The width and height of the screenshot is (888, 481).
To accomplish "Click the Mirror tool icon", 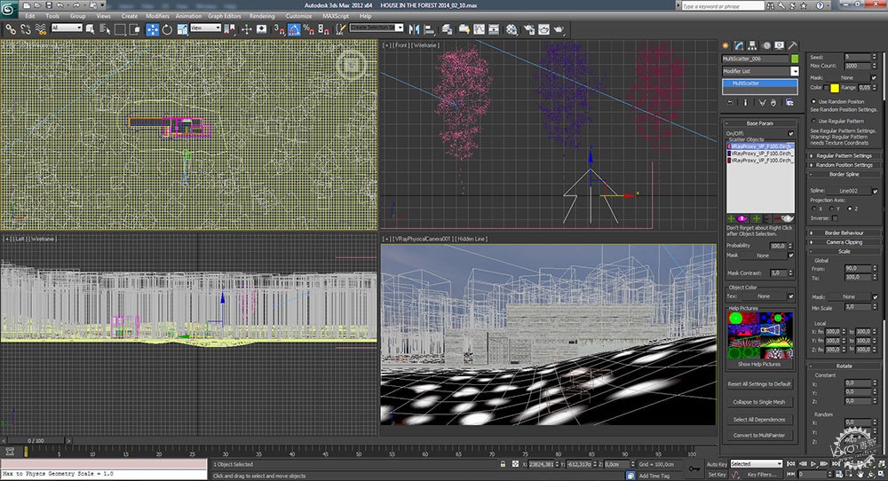I will coord(414,29).
